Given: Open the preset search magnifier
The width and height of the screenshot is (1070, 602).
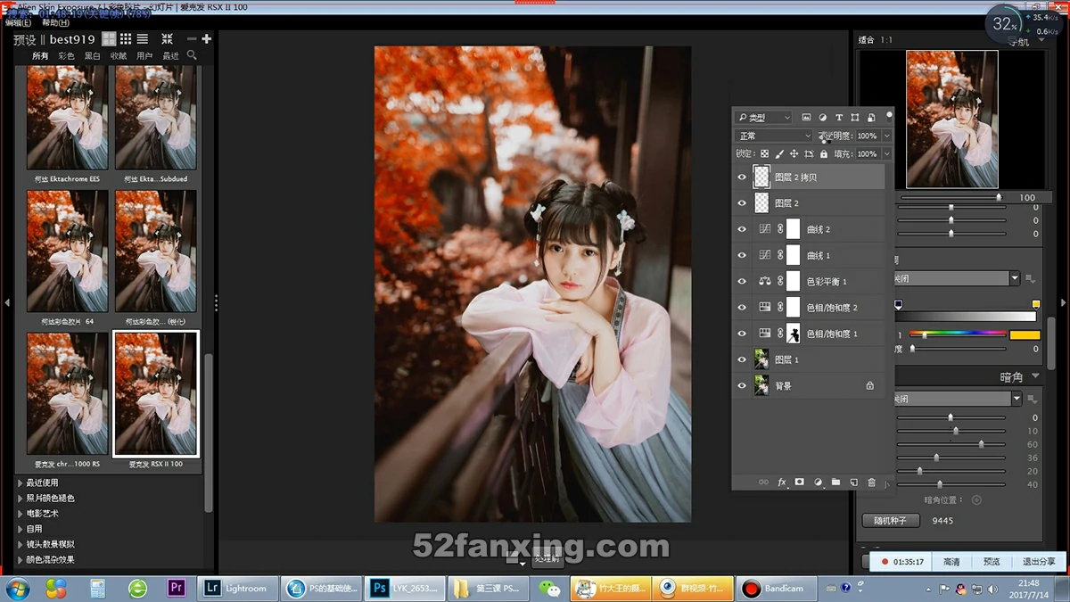Looking at the screenshot, I should coord(192,55).
